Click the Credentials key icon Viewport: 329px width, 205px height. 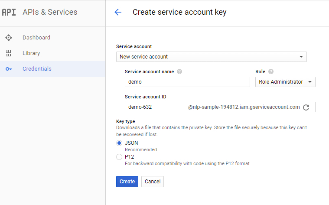click(9, 69)
